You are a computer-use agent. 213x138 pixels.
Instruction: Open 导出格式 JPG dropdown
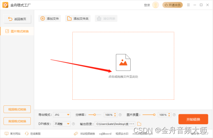click(x=62, y=115)
